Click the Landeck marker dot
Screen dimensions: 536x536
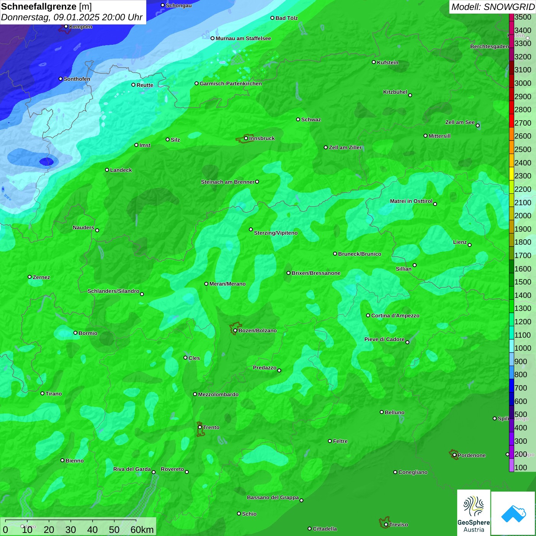point(107,170)
